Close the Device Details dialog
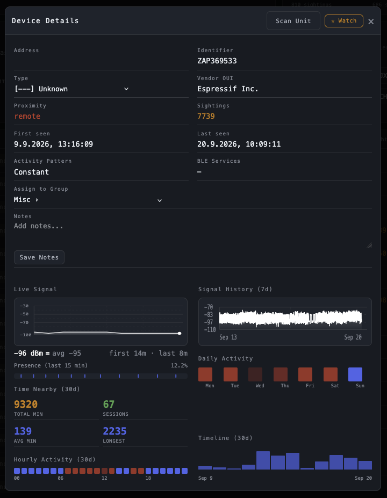This screenshot has width=387, height=498. point(371,21)
